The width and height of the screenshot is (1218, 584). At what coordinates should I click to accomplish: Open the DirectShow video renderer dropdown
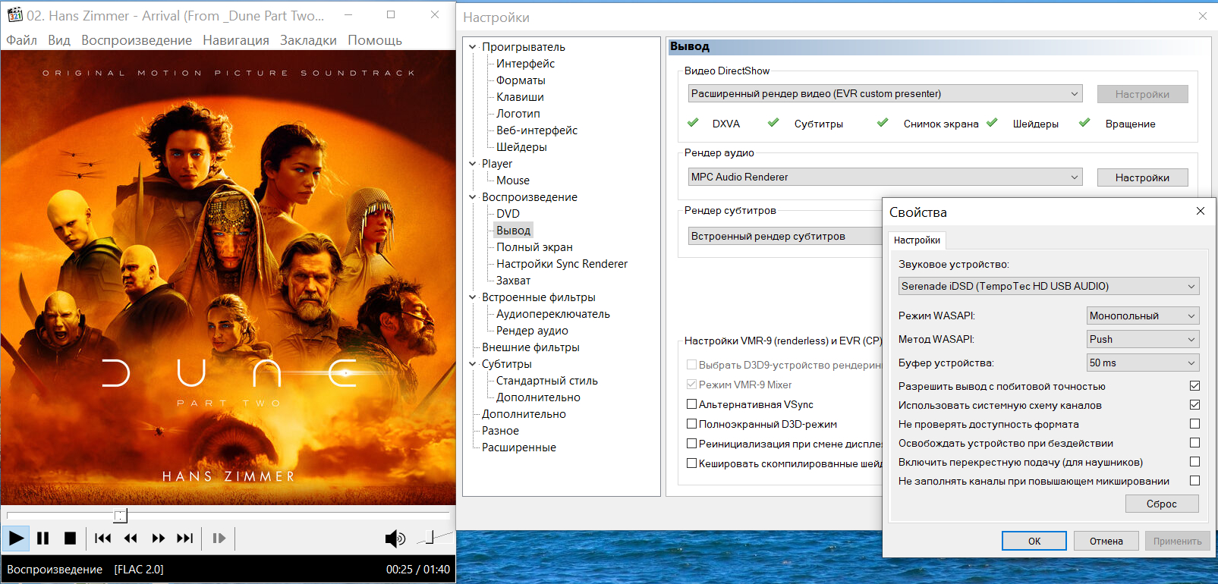coord(885,94)
